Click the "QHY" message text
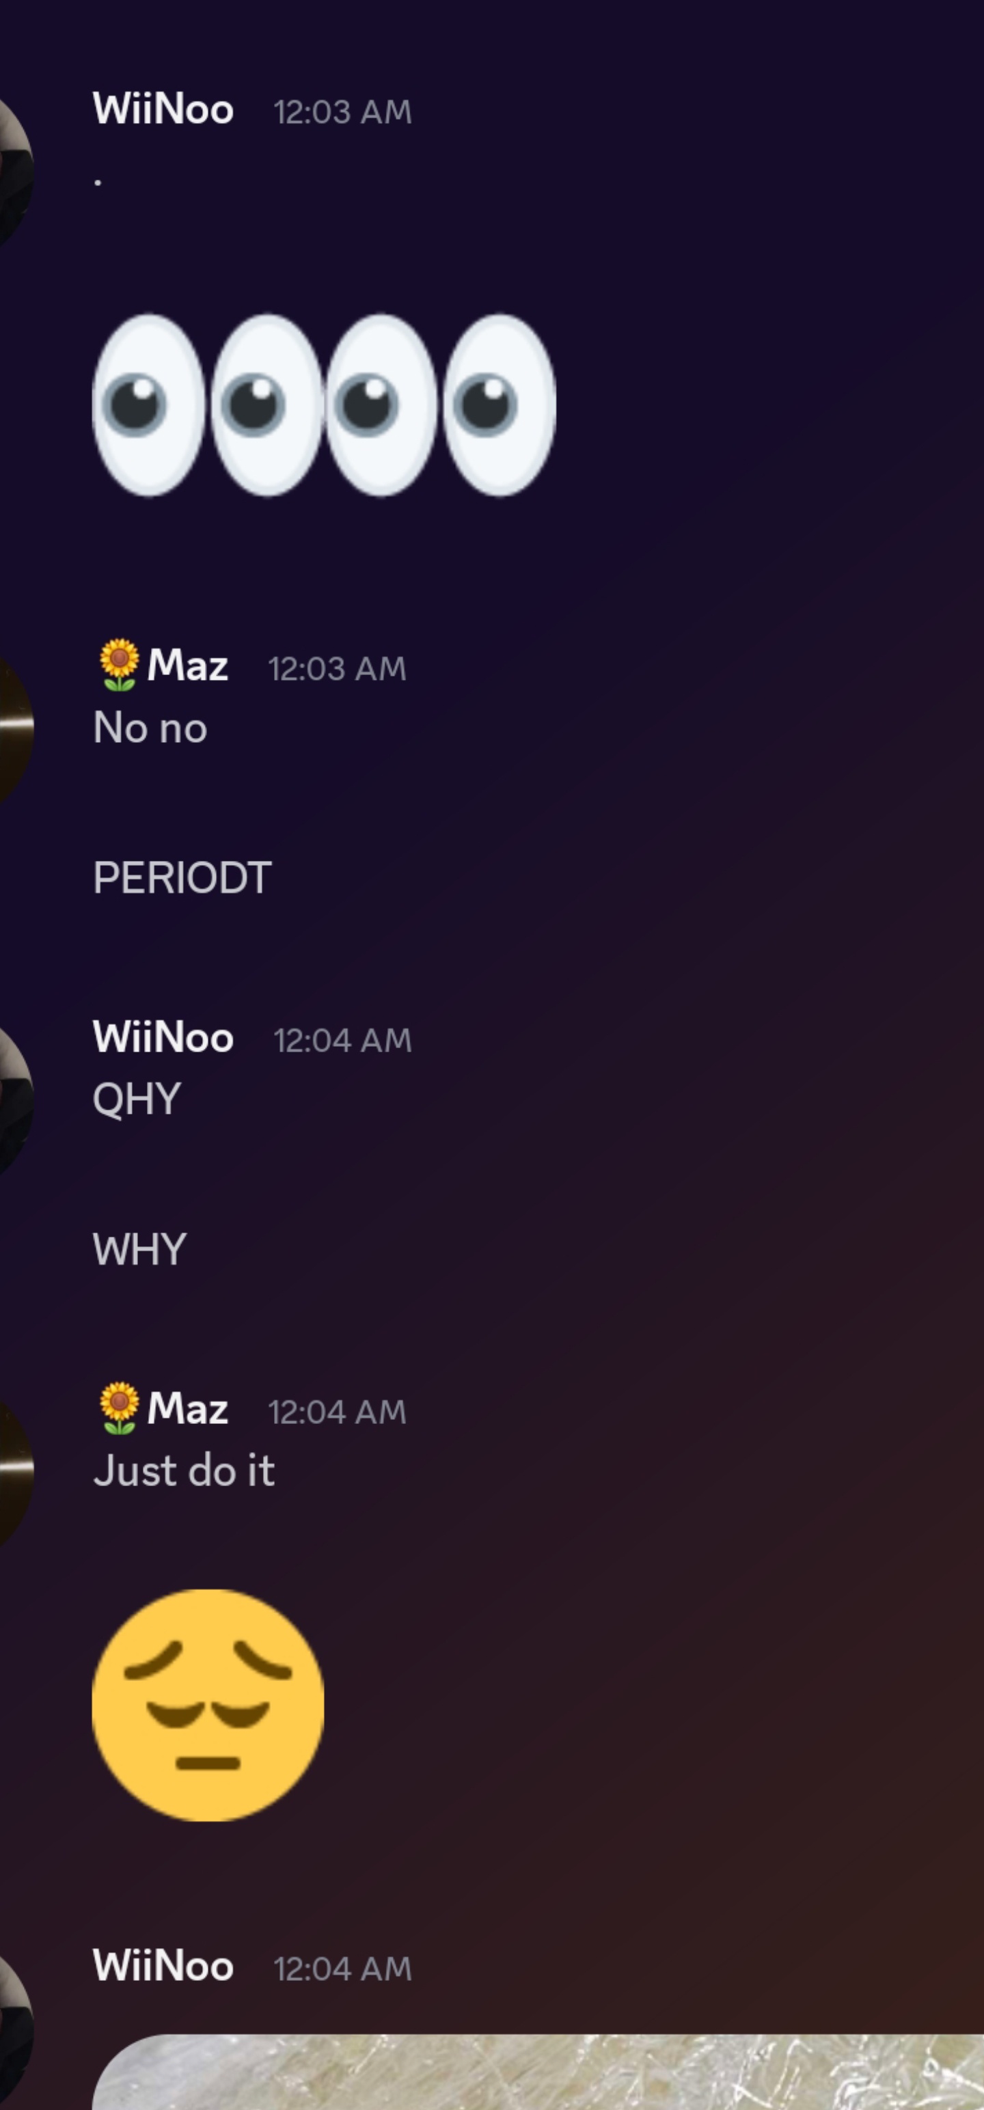The image size is (984, 2110). point(137,1099)
